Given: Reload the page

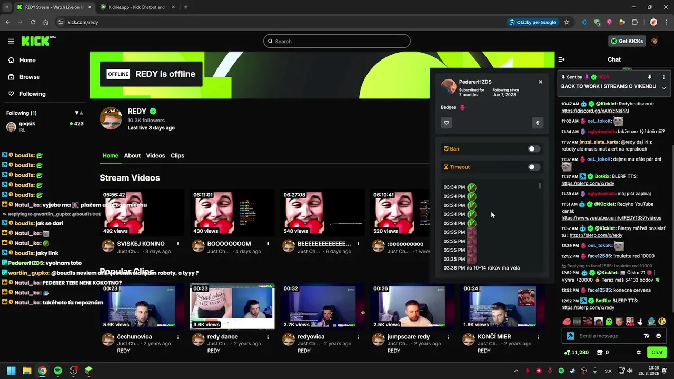Looking at the screenshot, I should click(33, 22).
